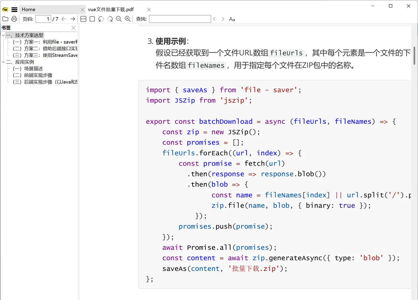The height and width of the screenshot is (300, 418).
Task: Open bookmark (一) 场景描述
Action: point(28,68)
